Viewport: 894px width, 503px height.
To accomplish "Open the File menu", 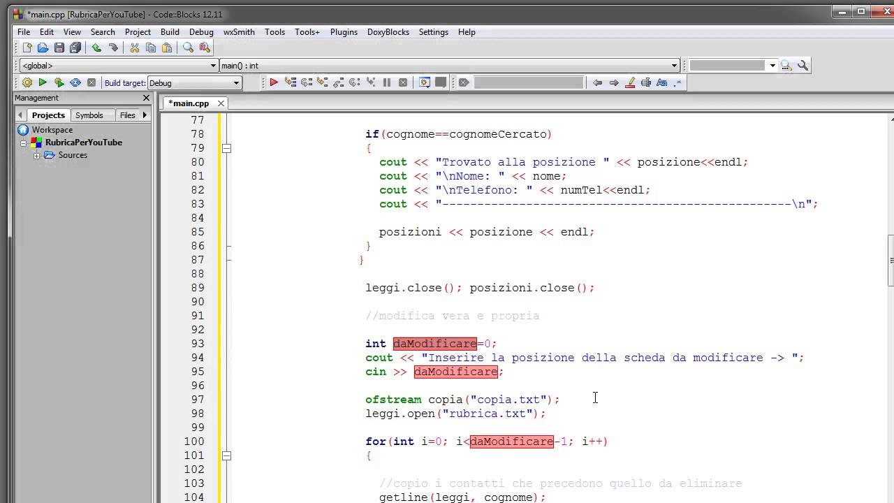I will pyautogui.click(x=24, y=32).
